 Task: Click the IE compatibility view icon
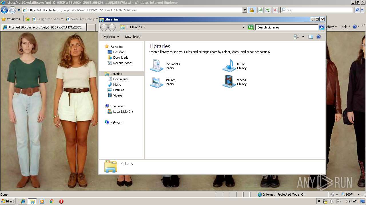click(260, 10)
